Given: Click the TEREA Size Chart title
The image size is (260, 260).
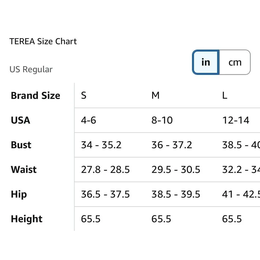Looking at the screenshot, I should tap(43, 42).
